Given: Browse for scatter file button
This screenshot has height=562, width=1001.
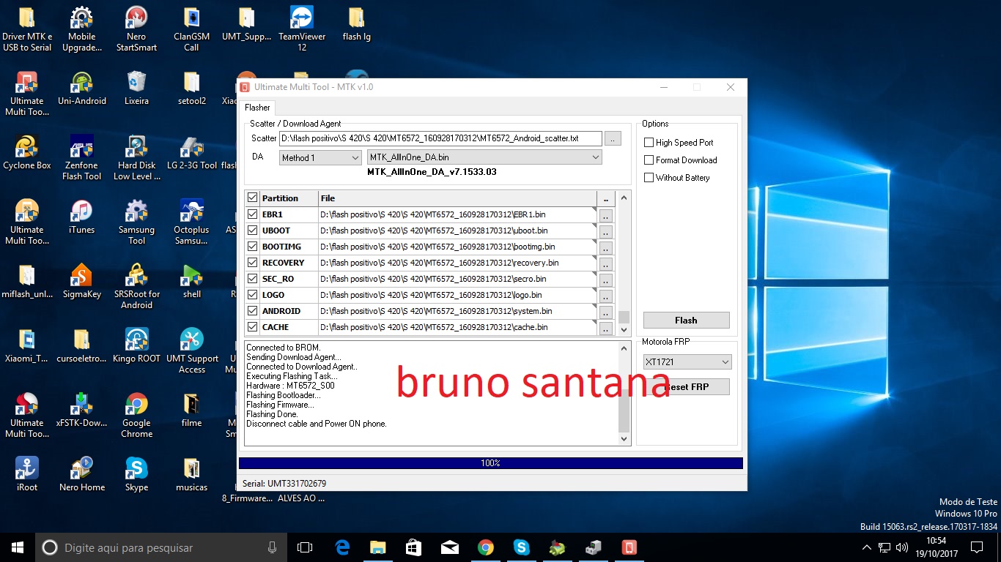Looking at the screenshot, I should [613, 138].
